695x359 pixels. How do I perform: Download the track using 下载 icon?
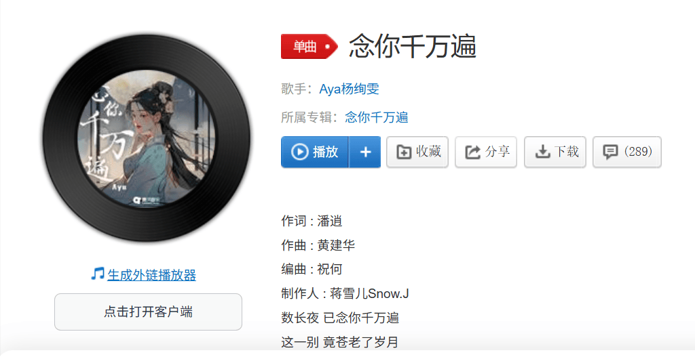click(542, 152)
